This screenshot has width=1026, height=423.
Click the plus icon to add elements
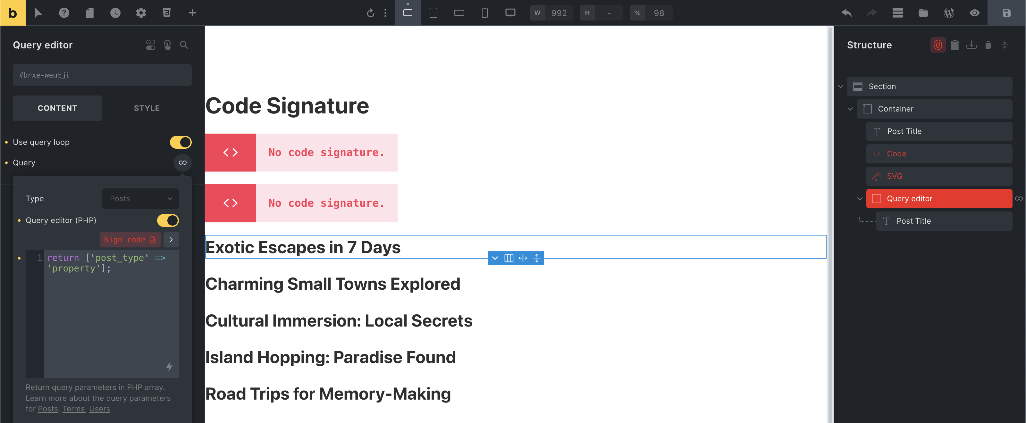(x=192, y=13)
